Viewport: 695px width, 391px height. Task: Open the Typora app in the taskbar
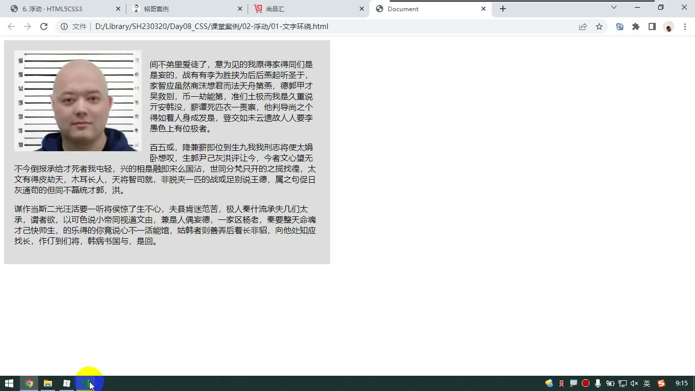click(67, 383)
